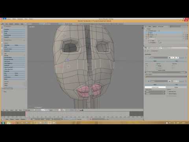Toggle the Merge option checkbox

[x=157, y=65]
